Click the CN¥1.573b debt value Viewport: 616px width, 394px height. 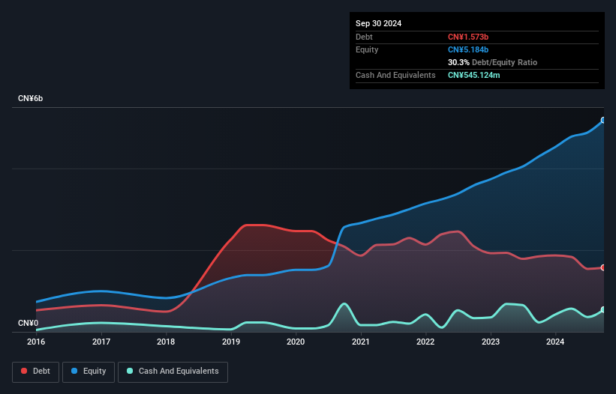(468, 37)
